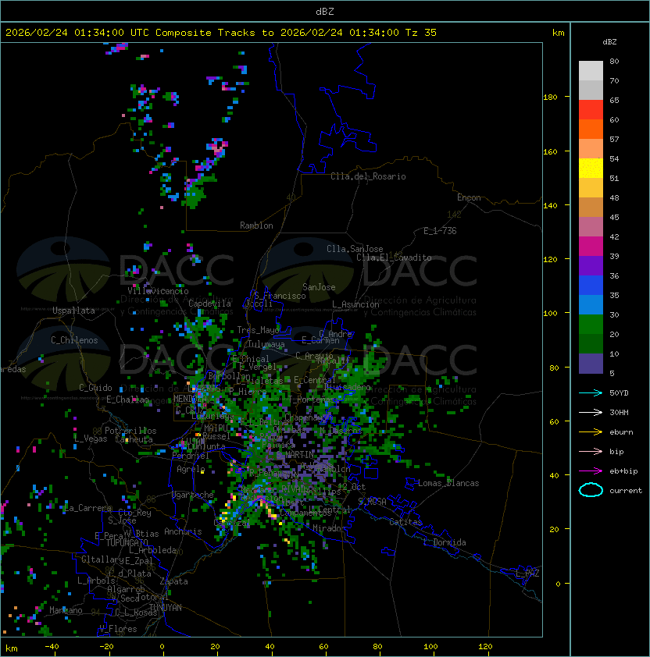Pick the magenta swatch below the 42 label

[x=591, y=247]
